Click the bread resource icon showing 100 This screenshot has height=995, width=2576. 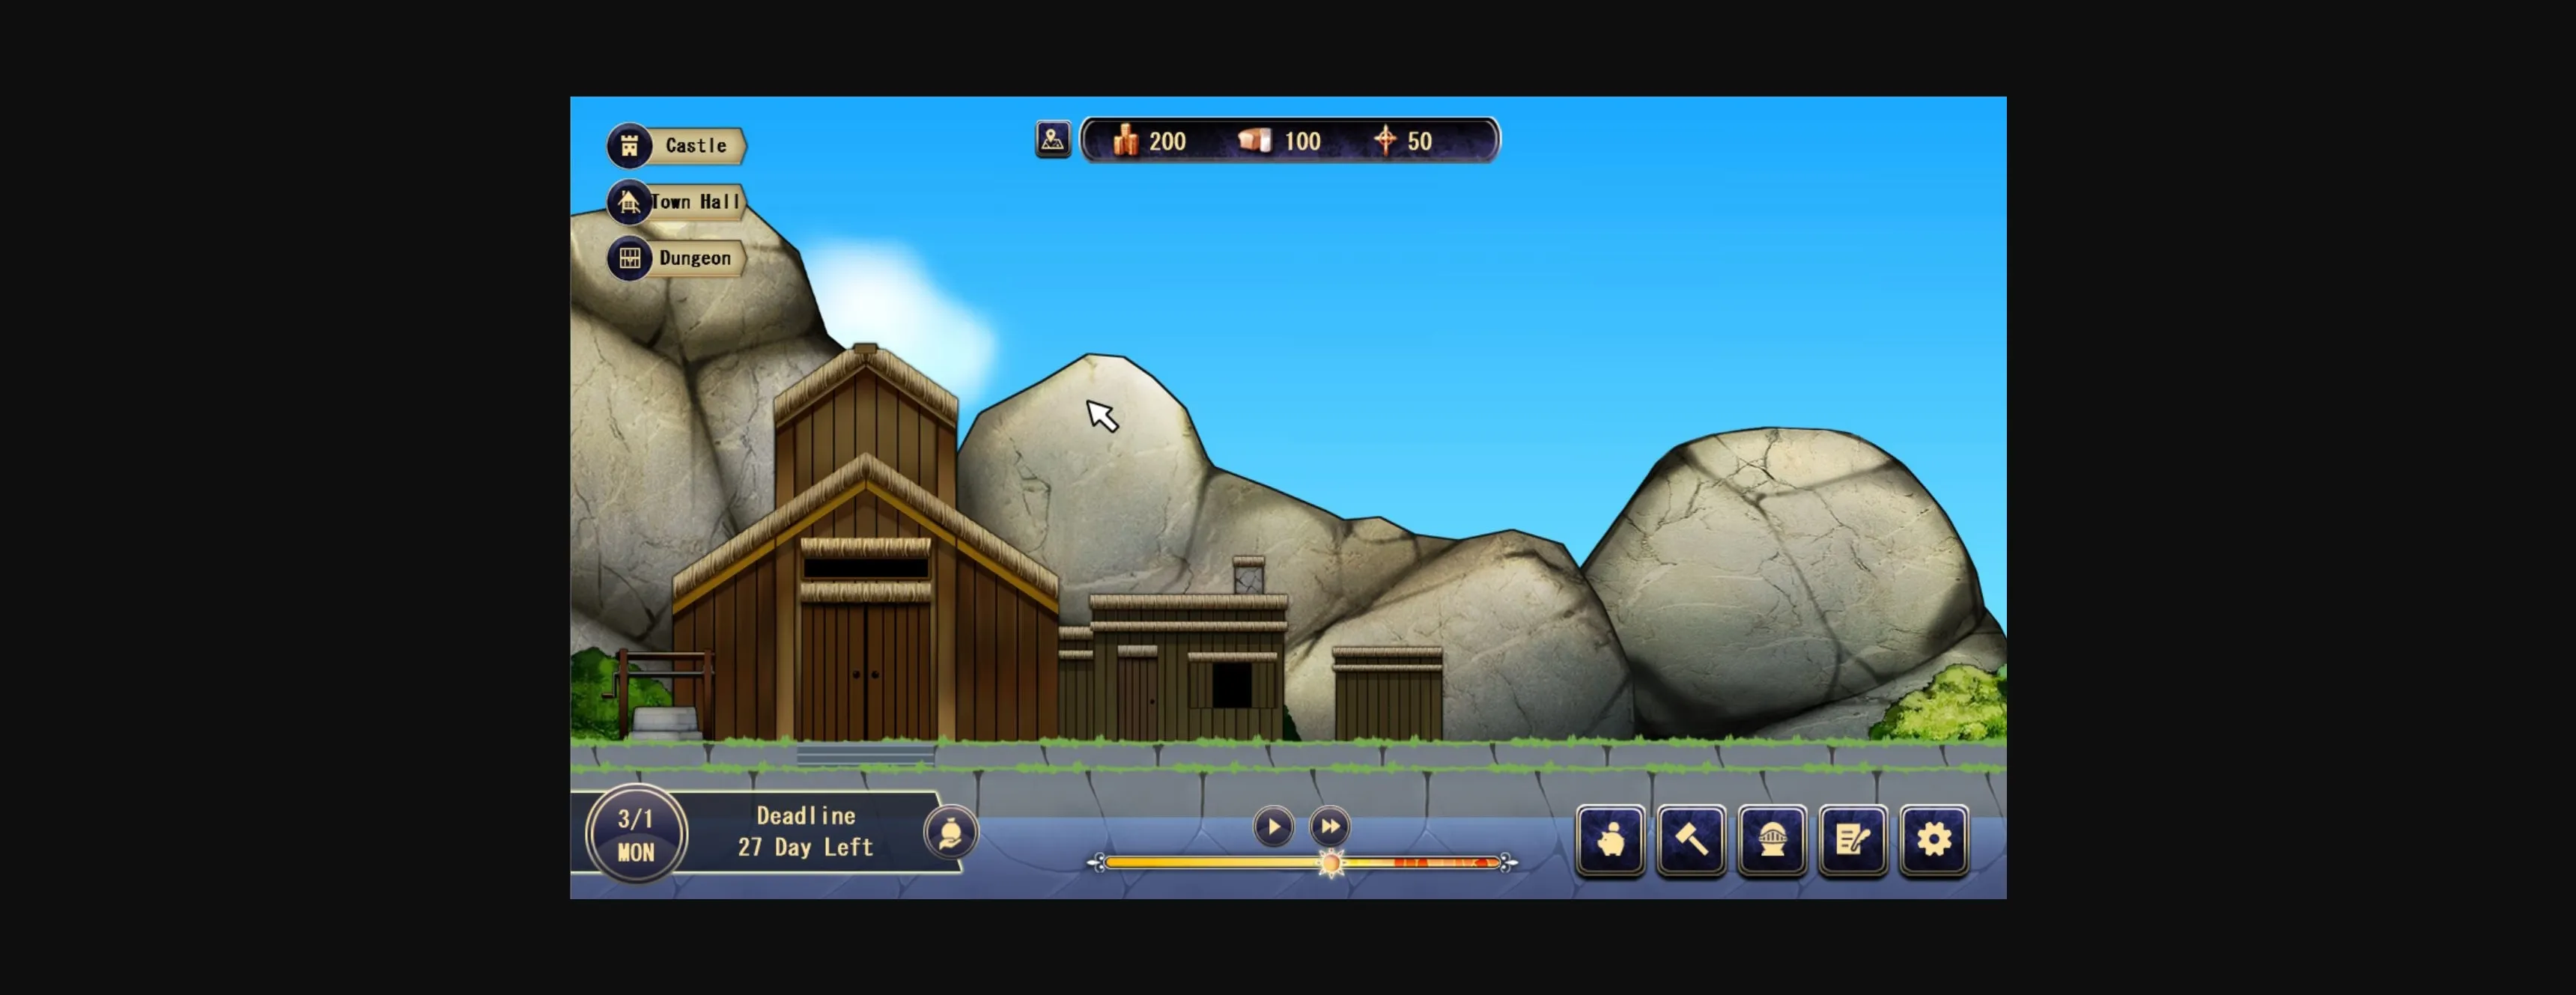pyautogui.click(x=1256, y=141)
